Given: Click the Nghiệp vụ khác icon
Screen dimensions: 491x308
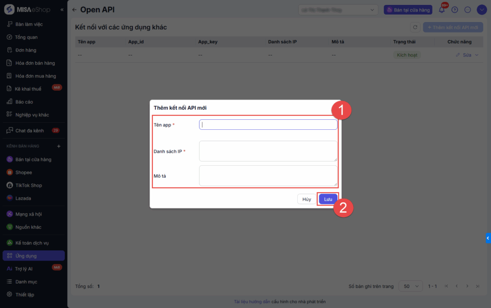Looking at the screenshot, I should tap(10, 114).
